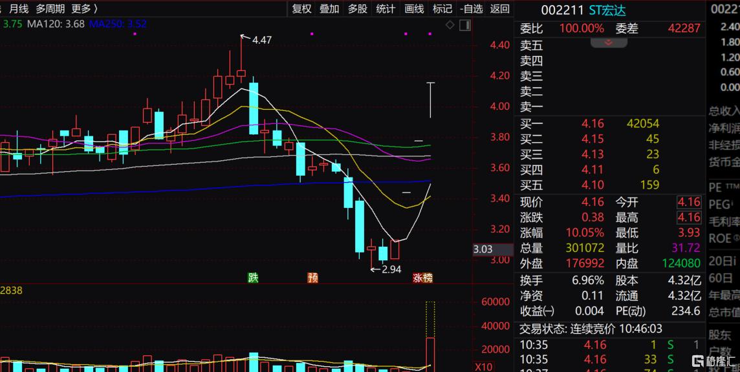Click the latest candlestick near 4.16
740x372 pixels.
(x=430, y=100)
